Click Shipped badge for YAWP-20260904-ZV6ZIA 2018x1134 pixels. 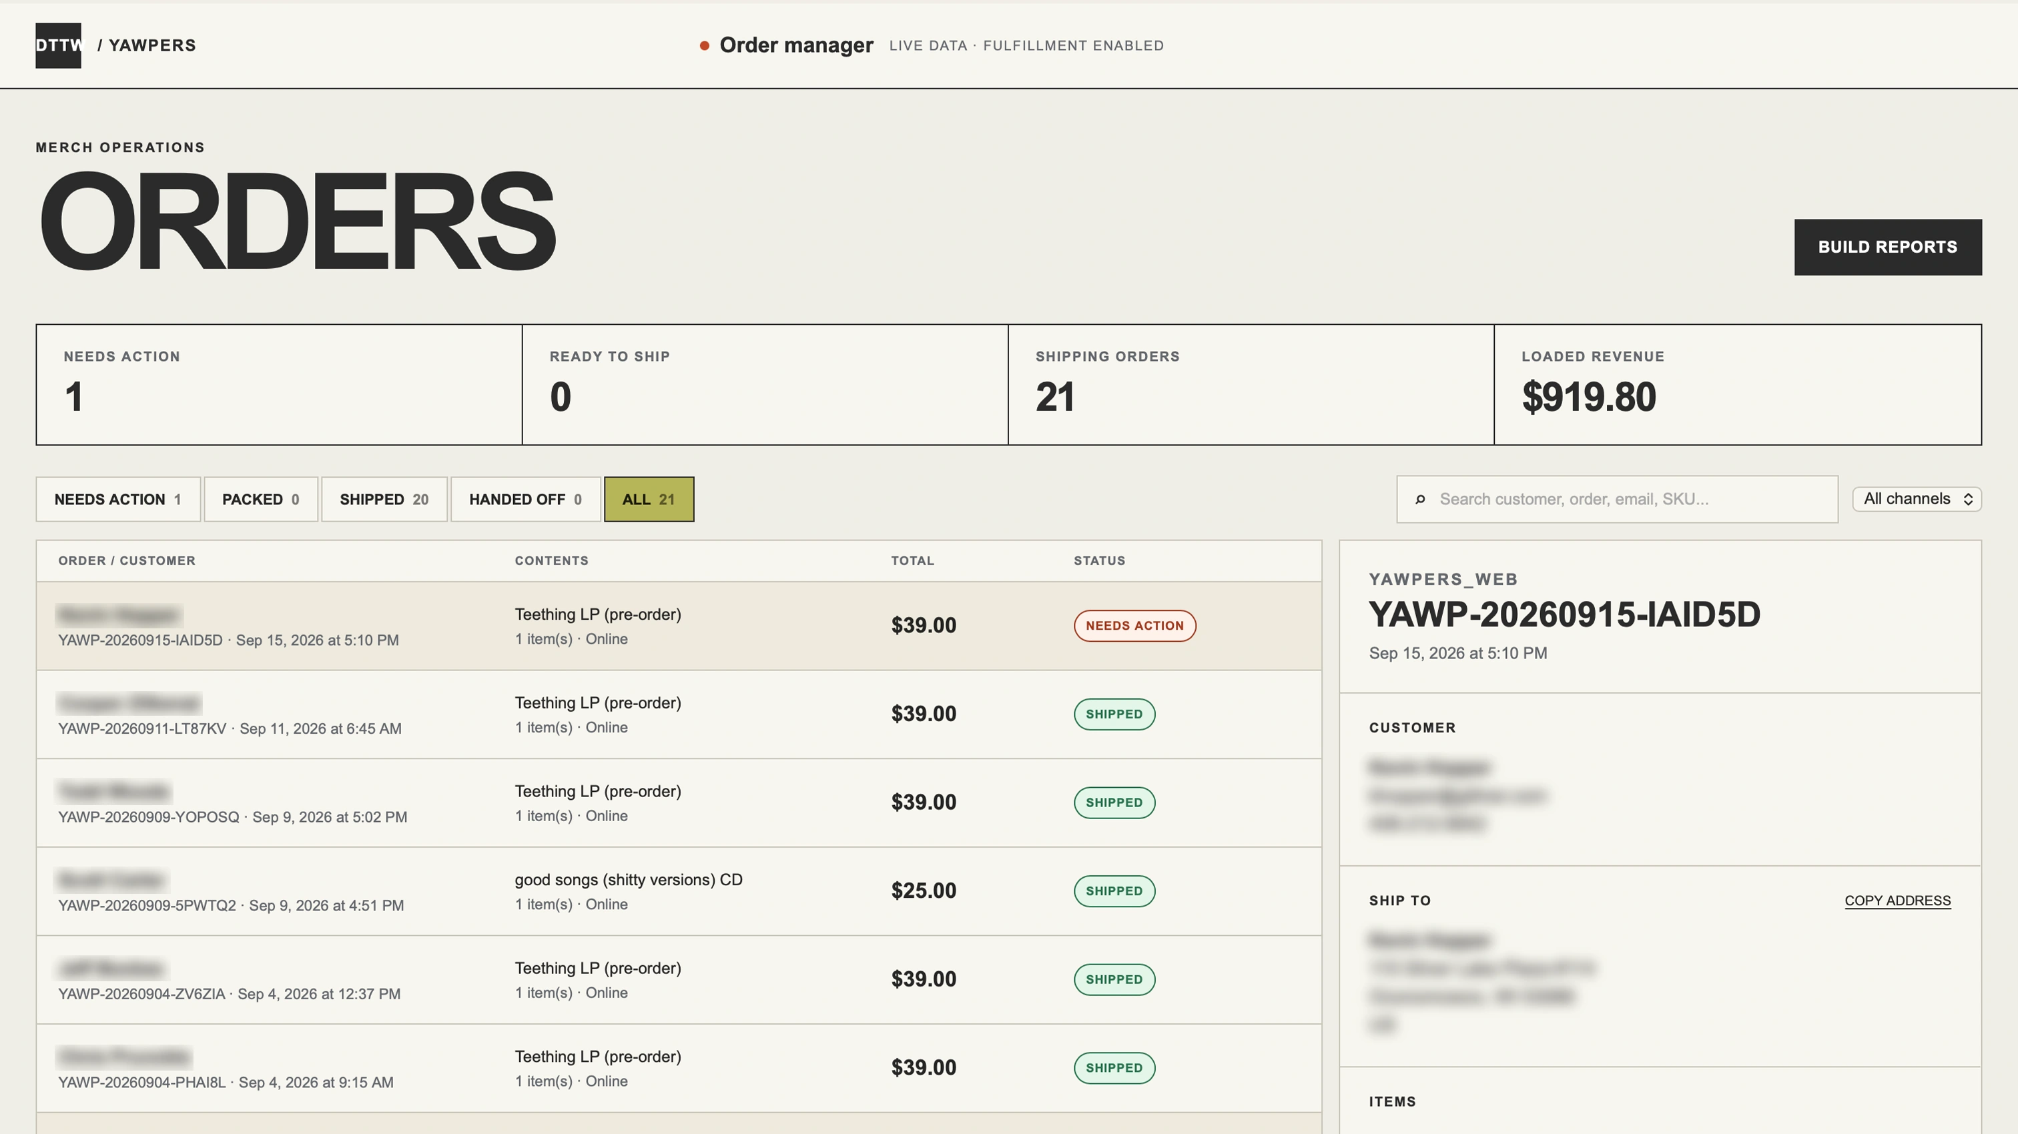click(x=1114, y=980)
